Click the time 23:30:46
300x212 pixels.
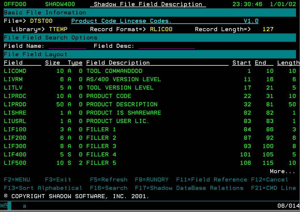point(247,4)
